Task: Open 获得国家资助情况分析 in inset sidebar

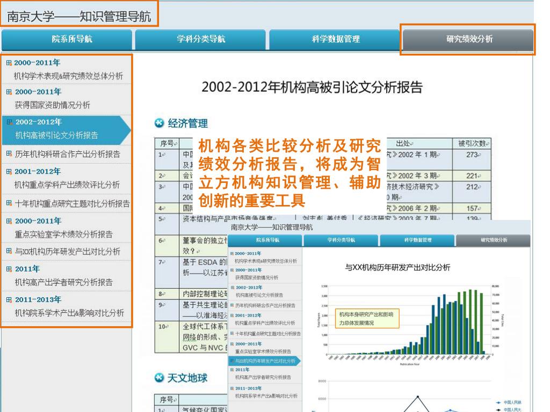Action: pos(257,277)
